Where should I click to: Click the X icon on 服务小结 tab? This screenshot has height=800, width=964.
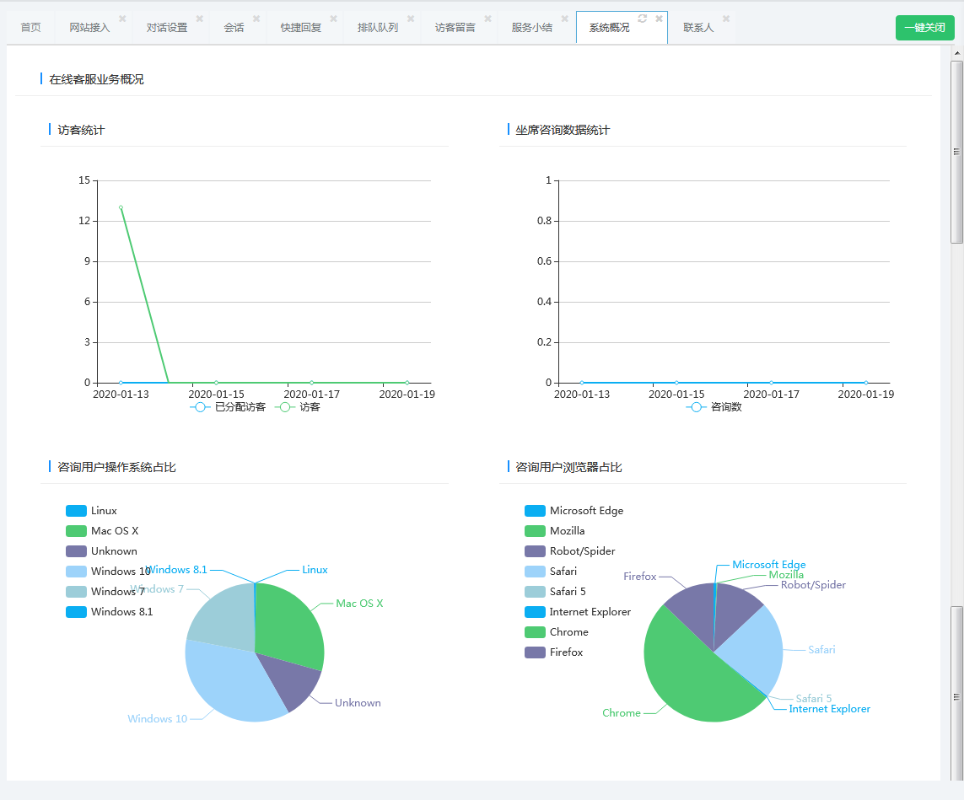[x=565, y=19]
